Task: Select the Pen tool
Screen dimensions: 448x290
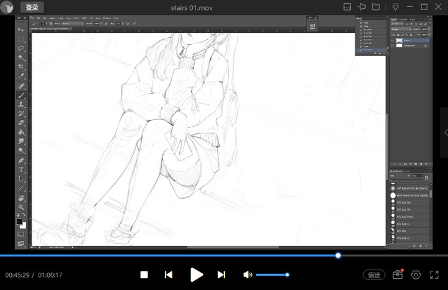Action: [21, 161]
